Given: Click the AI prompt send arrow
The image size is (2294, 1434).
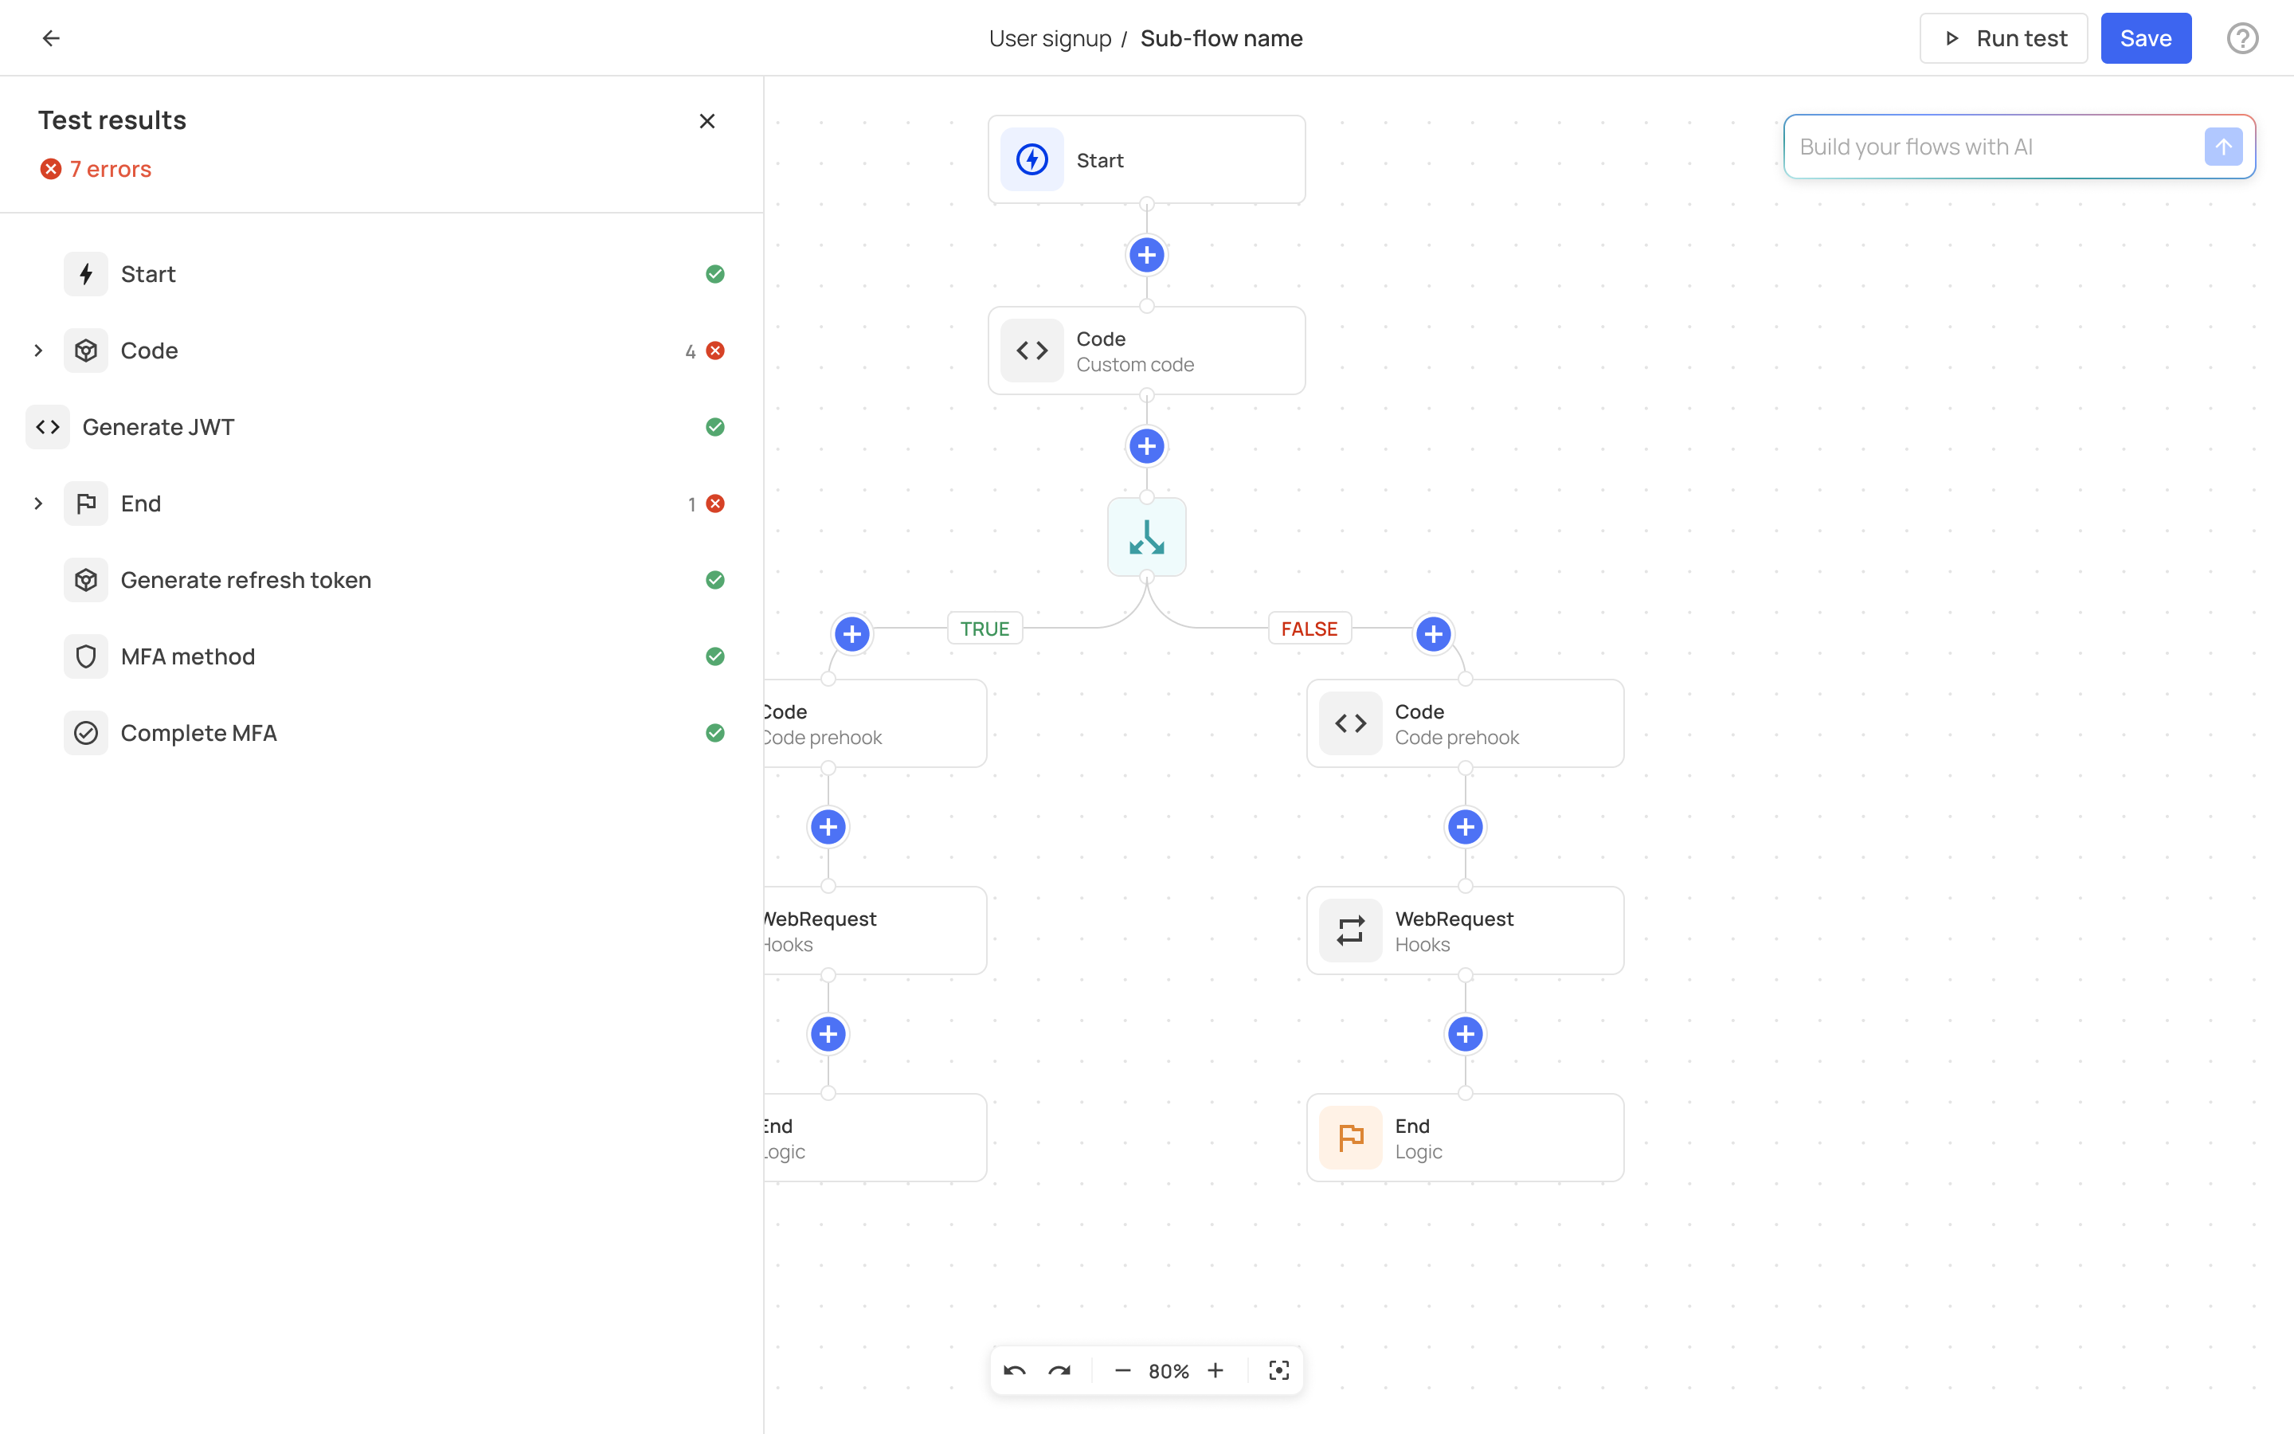Looking at the screenshot, I should [x=2223, y=147].
